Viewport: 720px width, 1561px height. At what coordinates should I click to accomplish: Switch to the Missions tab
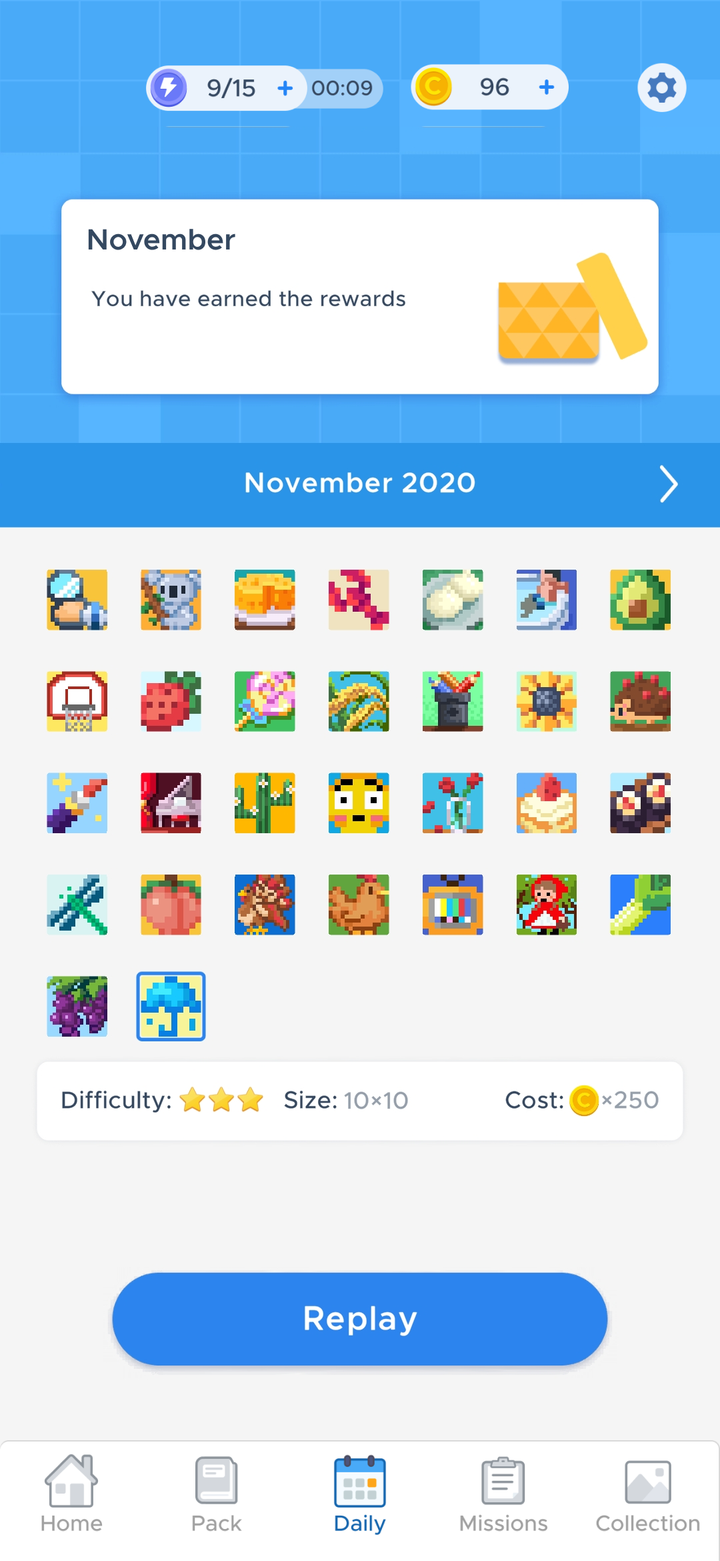point(503,1494)
